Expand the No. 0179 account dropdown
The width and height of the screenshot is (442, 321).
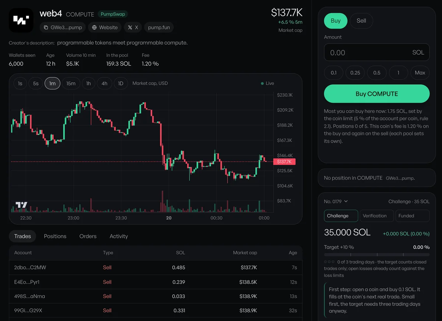tap(336, 201)
